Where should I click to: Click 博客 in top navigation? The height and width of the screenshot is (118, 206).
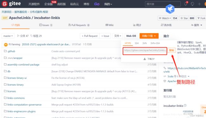[87, 4]
